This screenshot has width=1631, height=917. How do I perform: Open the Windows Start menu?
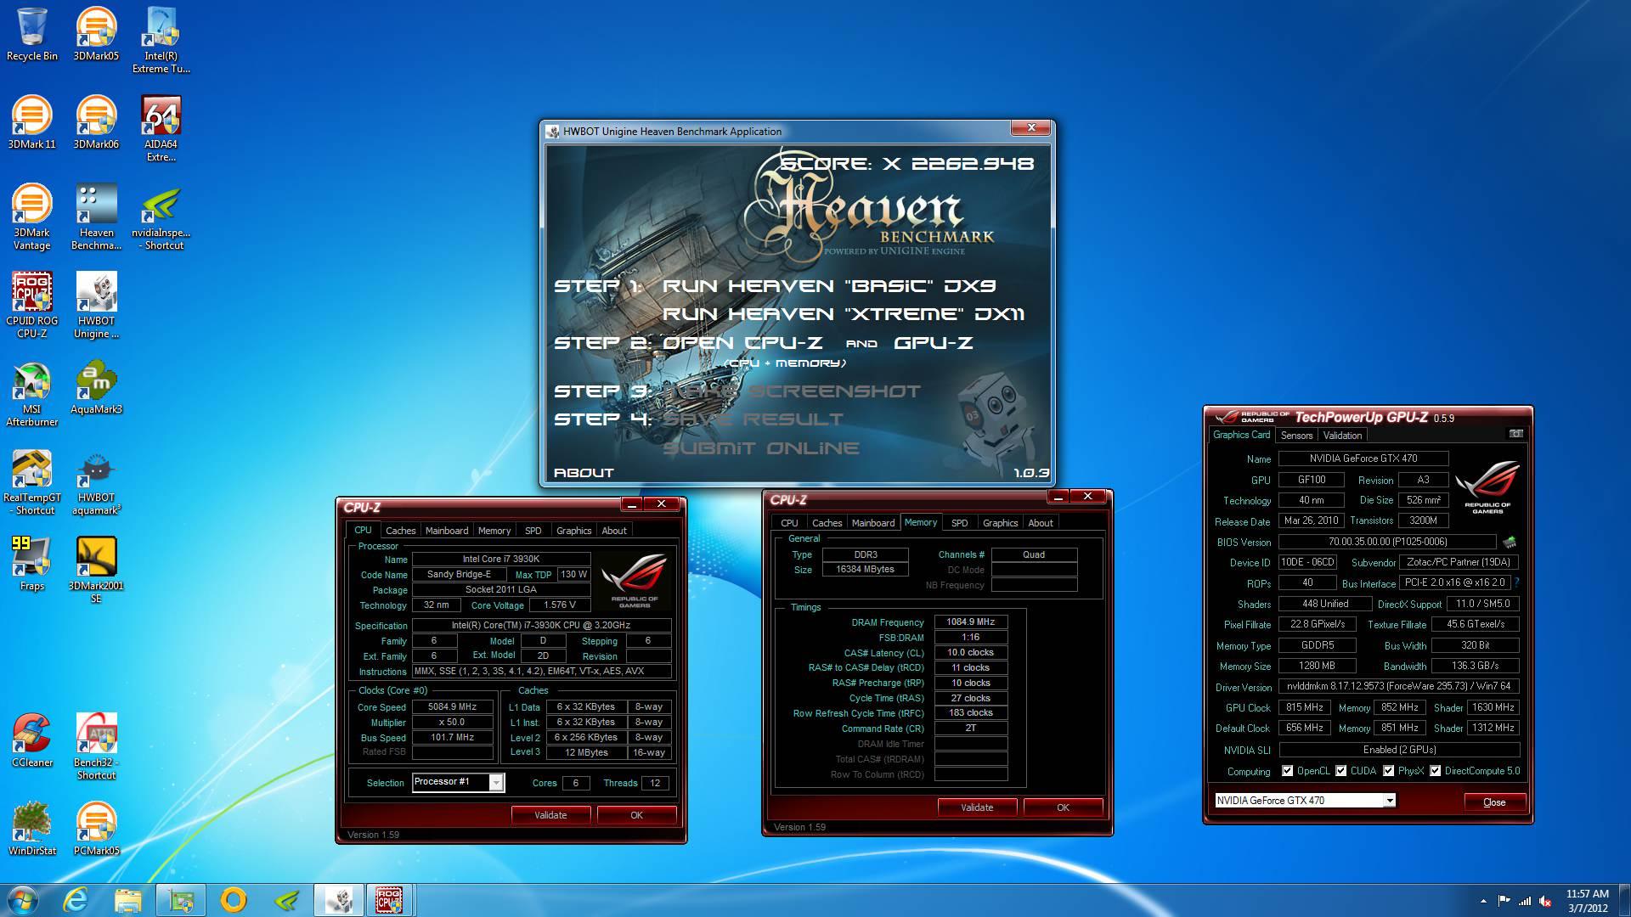[21, 900]
